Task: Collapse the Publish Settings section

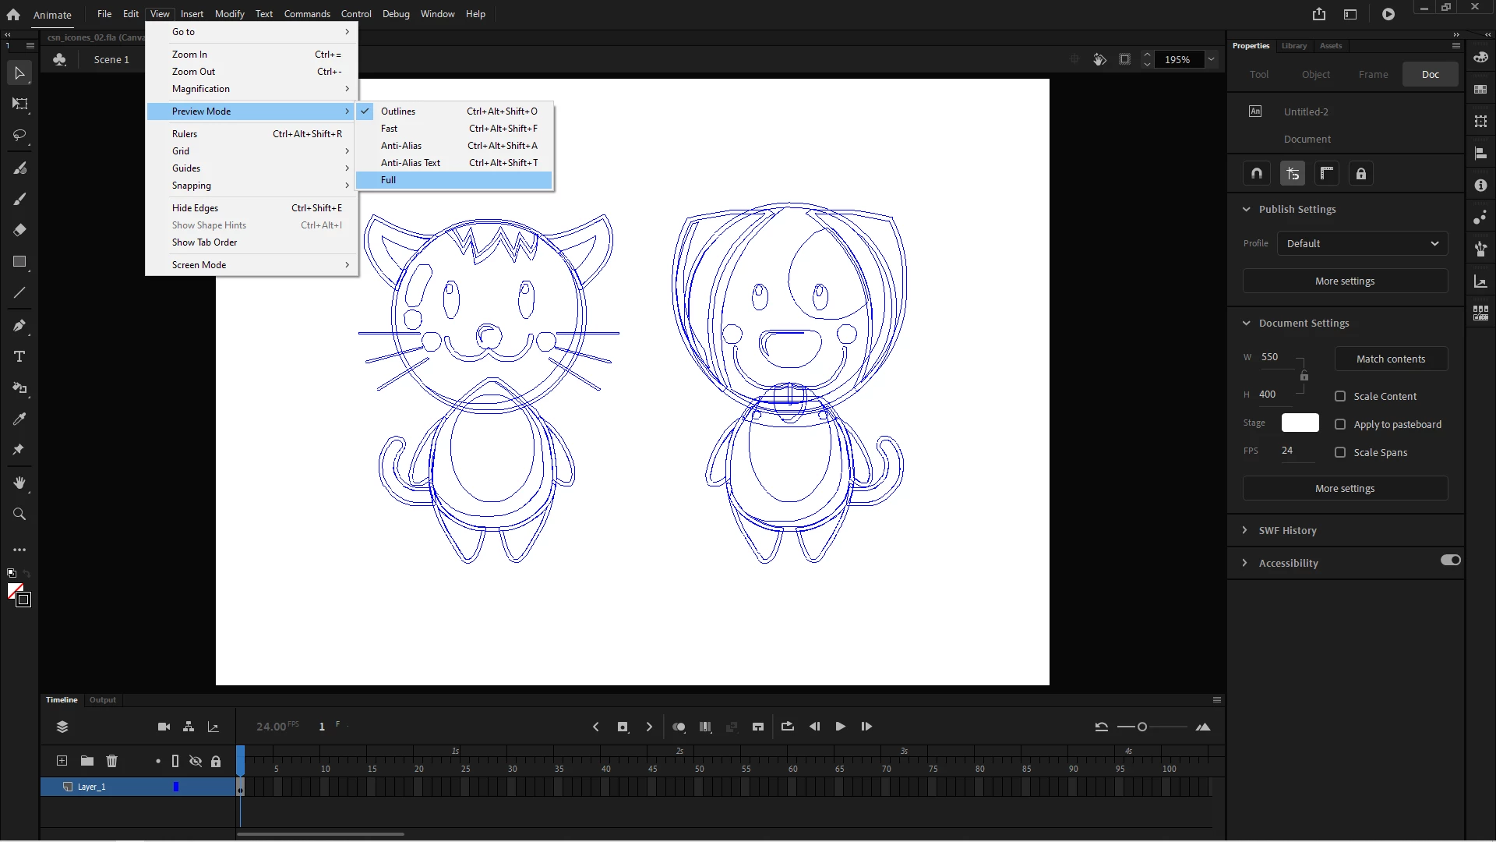Action: [1246, 209]
